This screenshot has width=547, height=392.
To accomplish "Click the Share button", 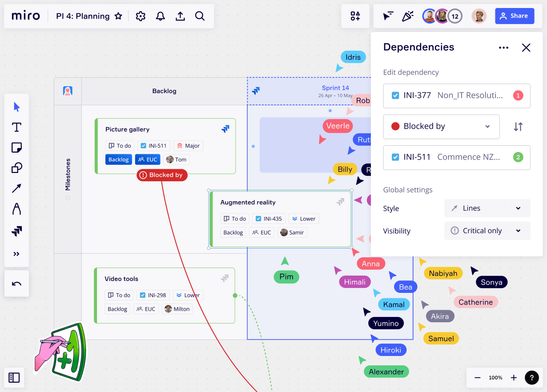I will (515, 16).
